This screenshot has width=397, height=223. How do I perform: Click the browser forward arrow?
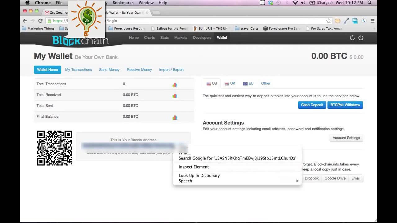33,21
